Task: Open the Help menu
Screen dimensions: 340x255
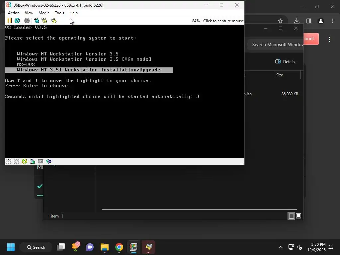Action: point(73,13)
